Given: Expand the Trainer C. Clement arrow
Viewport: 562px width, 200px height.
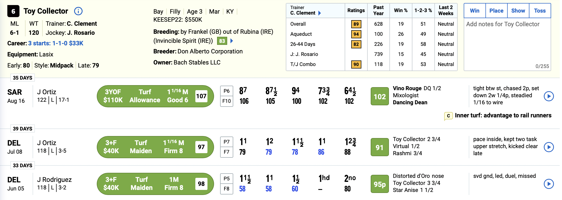Looking at the screenshot, I should click(x=320, y=13).
